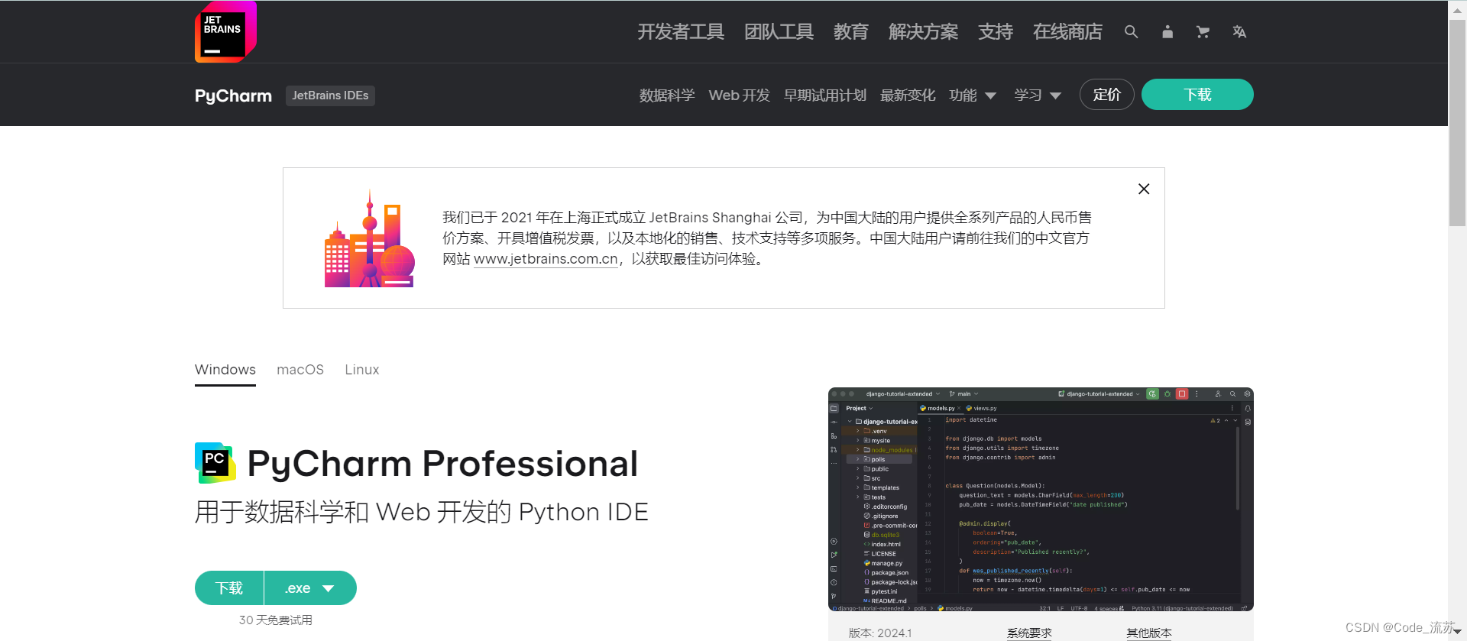Open the language selector icon
The image size is (1467, 641).
click(1239, 32)
